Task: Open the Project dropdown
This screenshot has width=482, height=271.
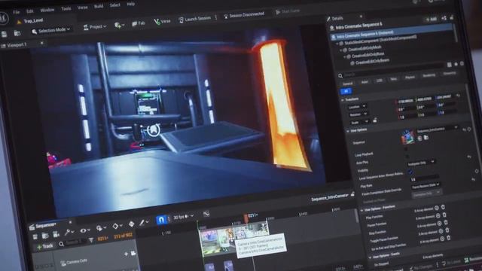Action: [x=95, y=27]
